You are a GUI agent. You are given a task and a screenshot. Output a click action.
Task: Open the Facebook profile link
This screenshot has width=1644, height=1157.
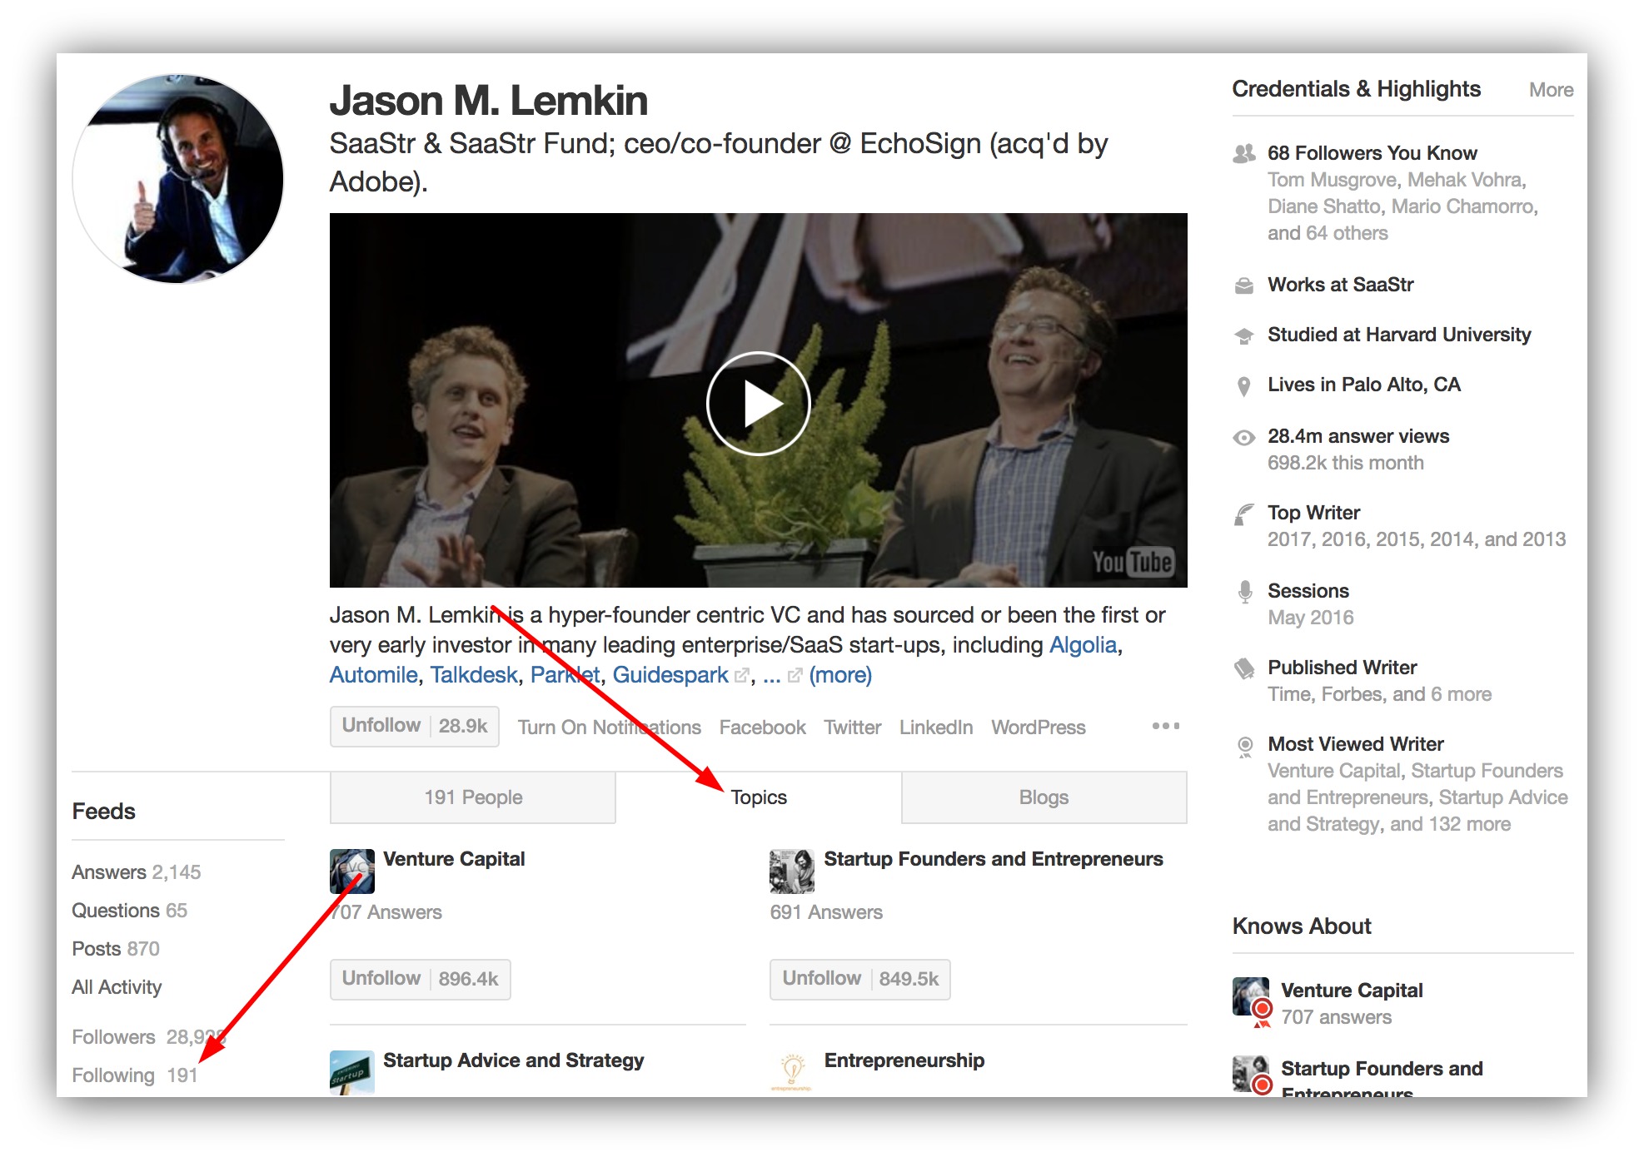(x=762, y=727)
